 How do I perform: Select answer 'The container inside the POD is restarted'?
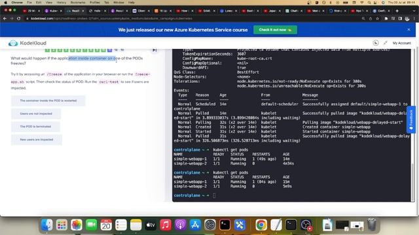(48, 101)
